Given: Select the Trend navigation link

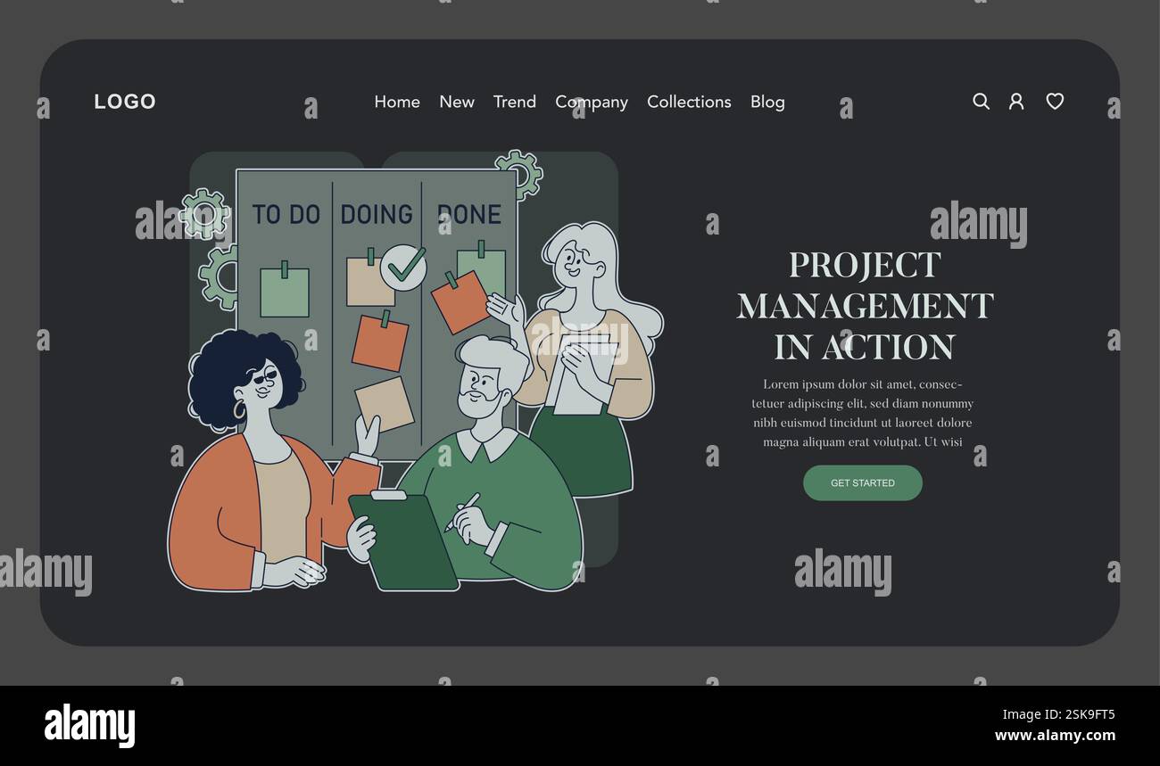Looking at the screenshot, I should [515, 102].
